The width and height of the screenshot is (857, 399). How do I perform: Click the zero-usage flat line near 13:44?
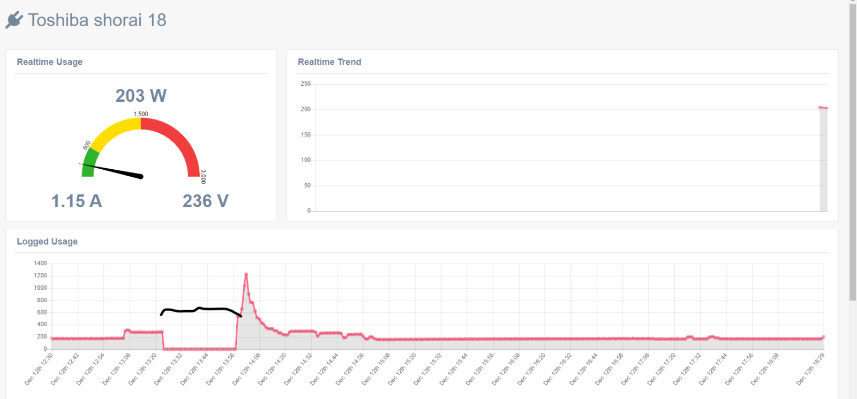coord(200,349)
